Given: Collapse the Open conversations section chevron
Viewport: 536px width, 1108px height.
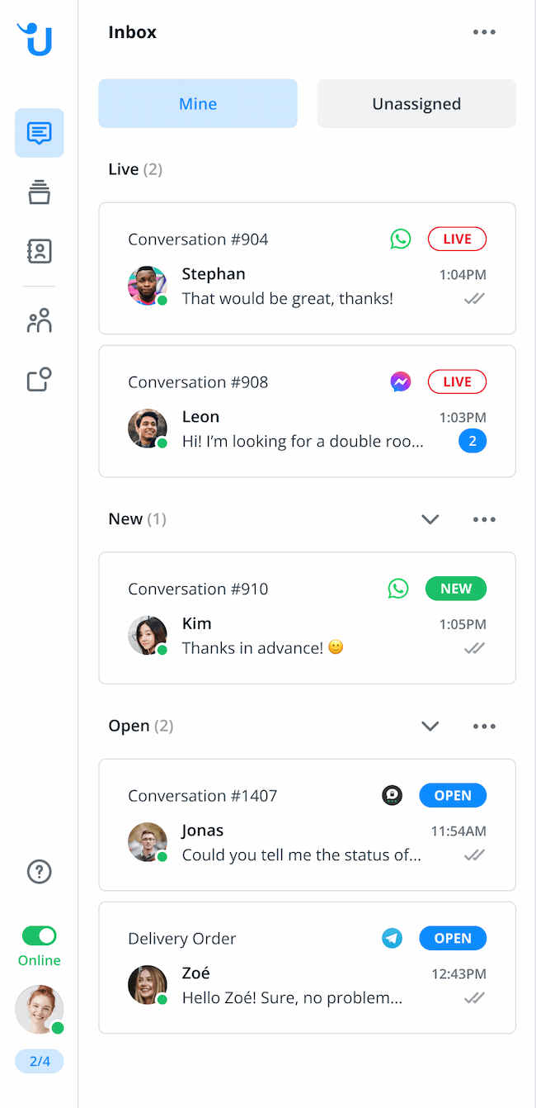Looking at the screenshot, I should 430,727.
